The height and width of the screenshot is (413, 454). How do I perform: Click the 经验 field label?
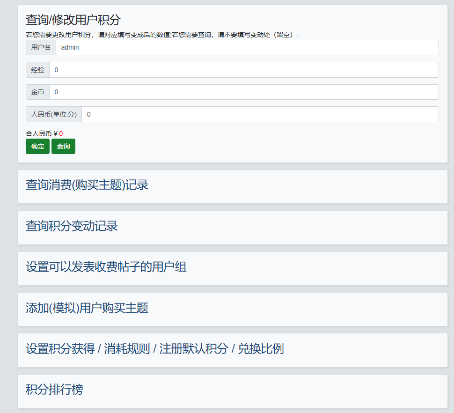pos(37,70)
